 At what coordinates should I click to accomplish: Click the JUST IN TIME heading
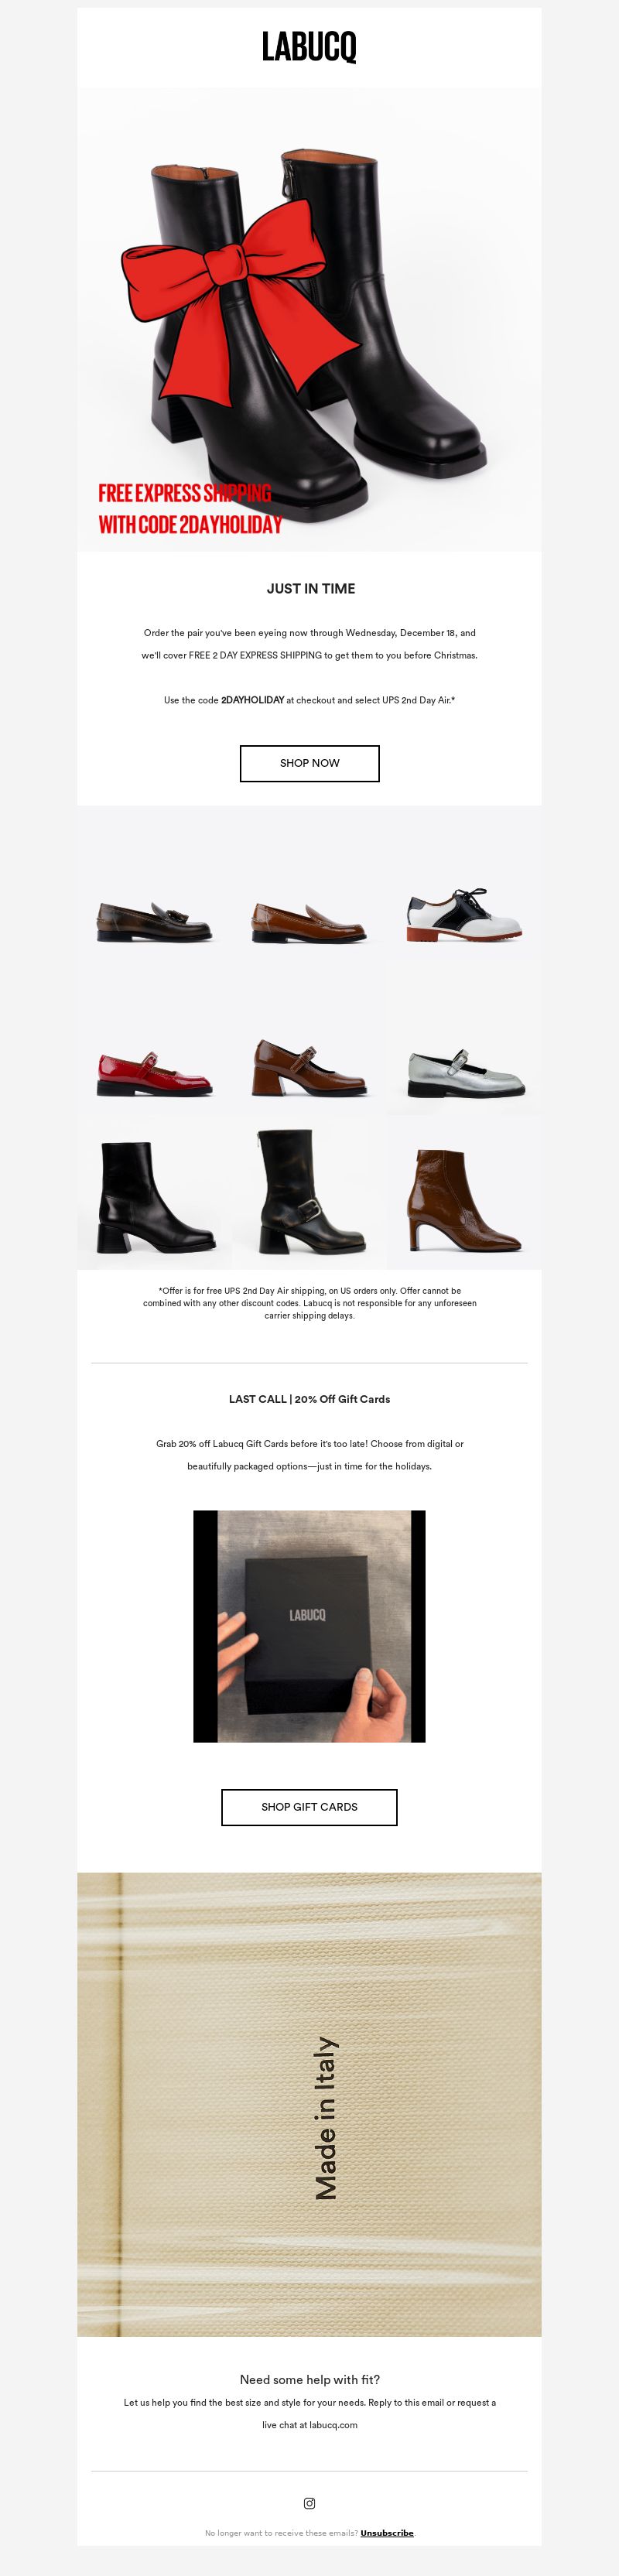[311, 588]
